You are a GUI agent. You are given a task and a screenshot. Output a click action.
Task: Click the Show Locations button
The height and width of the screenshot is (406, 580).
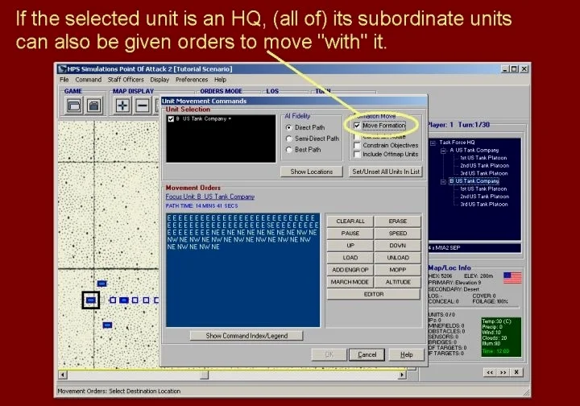(x=312, y=172)
